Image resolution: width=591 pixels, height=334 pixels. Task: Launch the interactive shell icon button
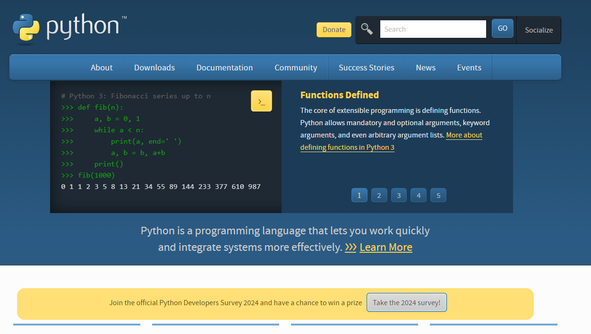pos(261,101)
